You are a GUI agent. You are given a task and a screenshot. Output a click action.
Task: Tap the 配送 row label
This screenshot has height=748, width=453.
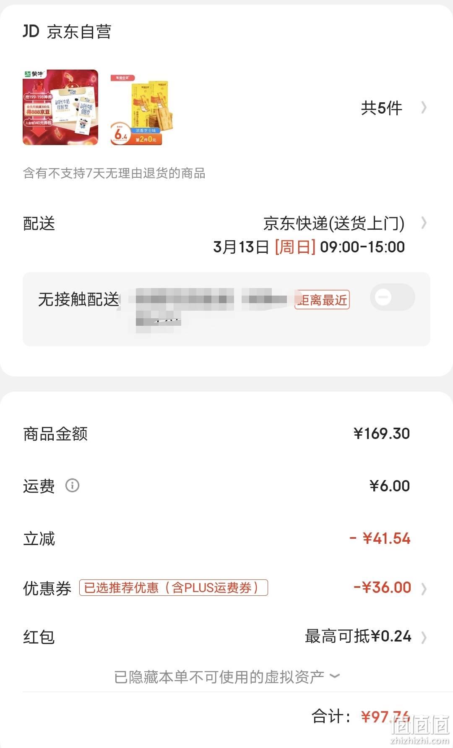39,223
